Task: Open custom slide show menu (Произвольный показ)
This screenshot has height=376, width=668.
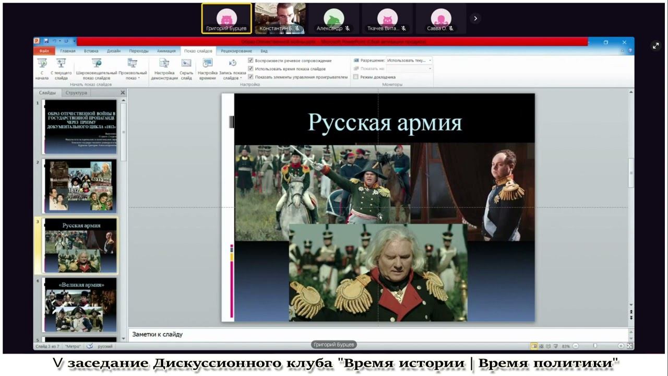Action: click(132, 69)
